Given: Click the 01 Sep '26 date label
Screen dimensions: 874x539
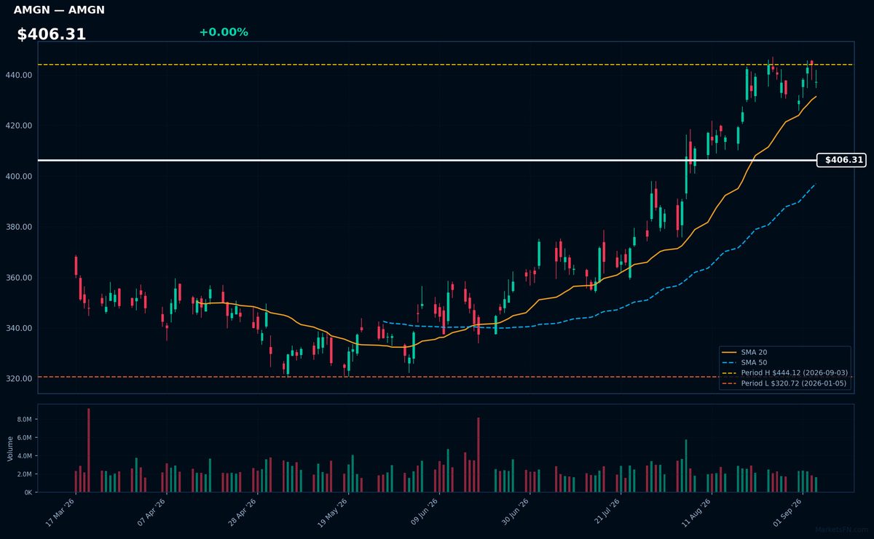Looking at the screenshot, I should click(787, 512).
